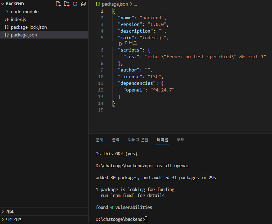This screenshot has width=272, height=224.
Task: Click the braces icon of package-lock.json
Action: point(7,27)
